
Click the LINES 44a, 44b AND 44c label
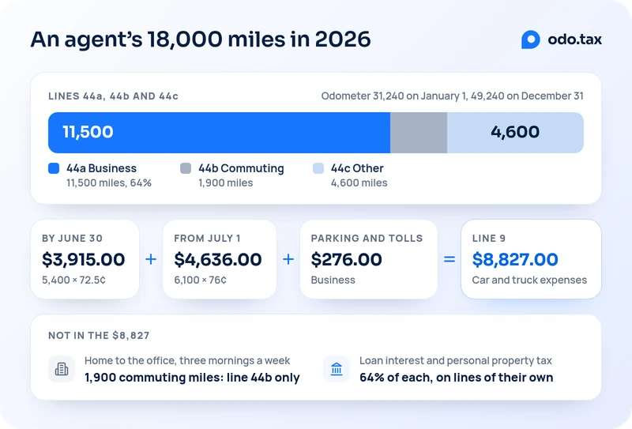(113, 96)
